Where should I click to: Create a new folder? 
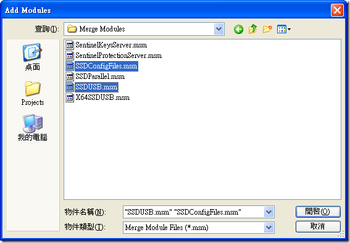(x=267, y=29)
